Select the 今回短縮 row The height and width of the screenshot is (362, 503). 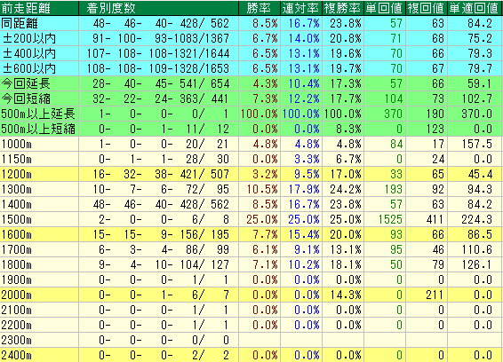251,98
